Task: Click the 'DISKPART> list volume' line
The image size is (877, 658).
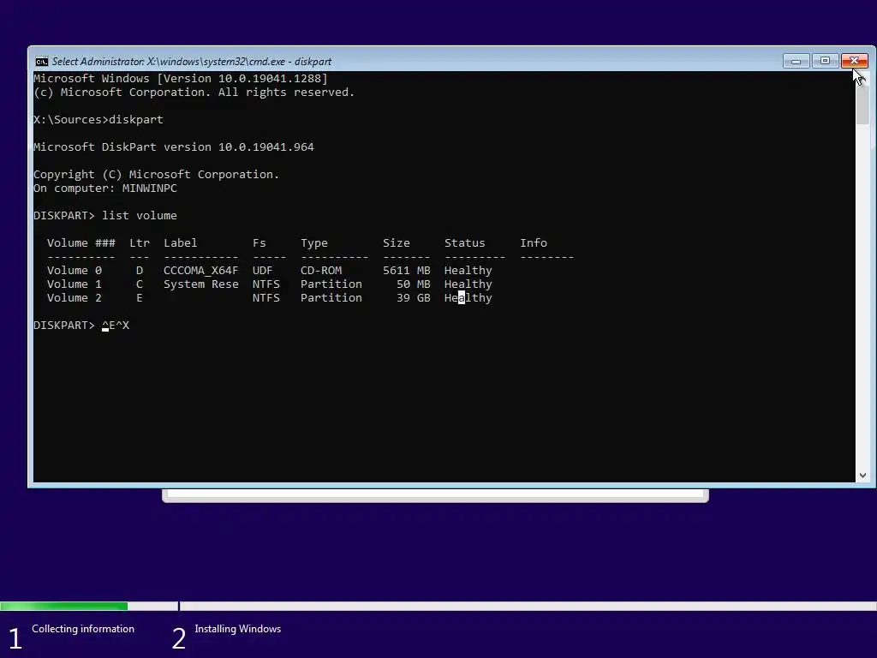Action: pos(105,215)
